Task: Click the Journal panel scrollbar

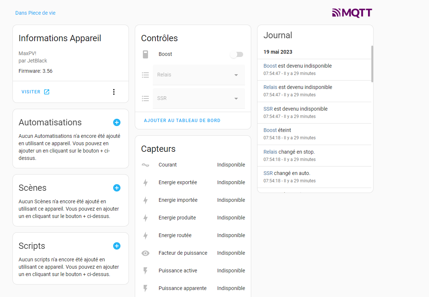Action: coord(372,64)
